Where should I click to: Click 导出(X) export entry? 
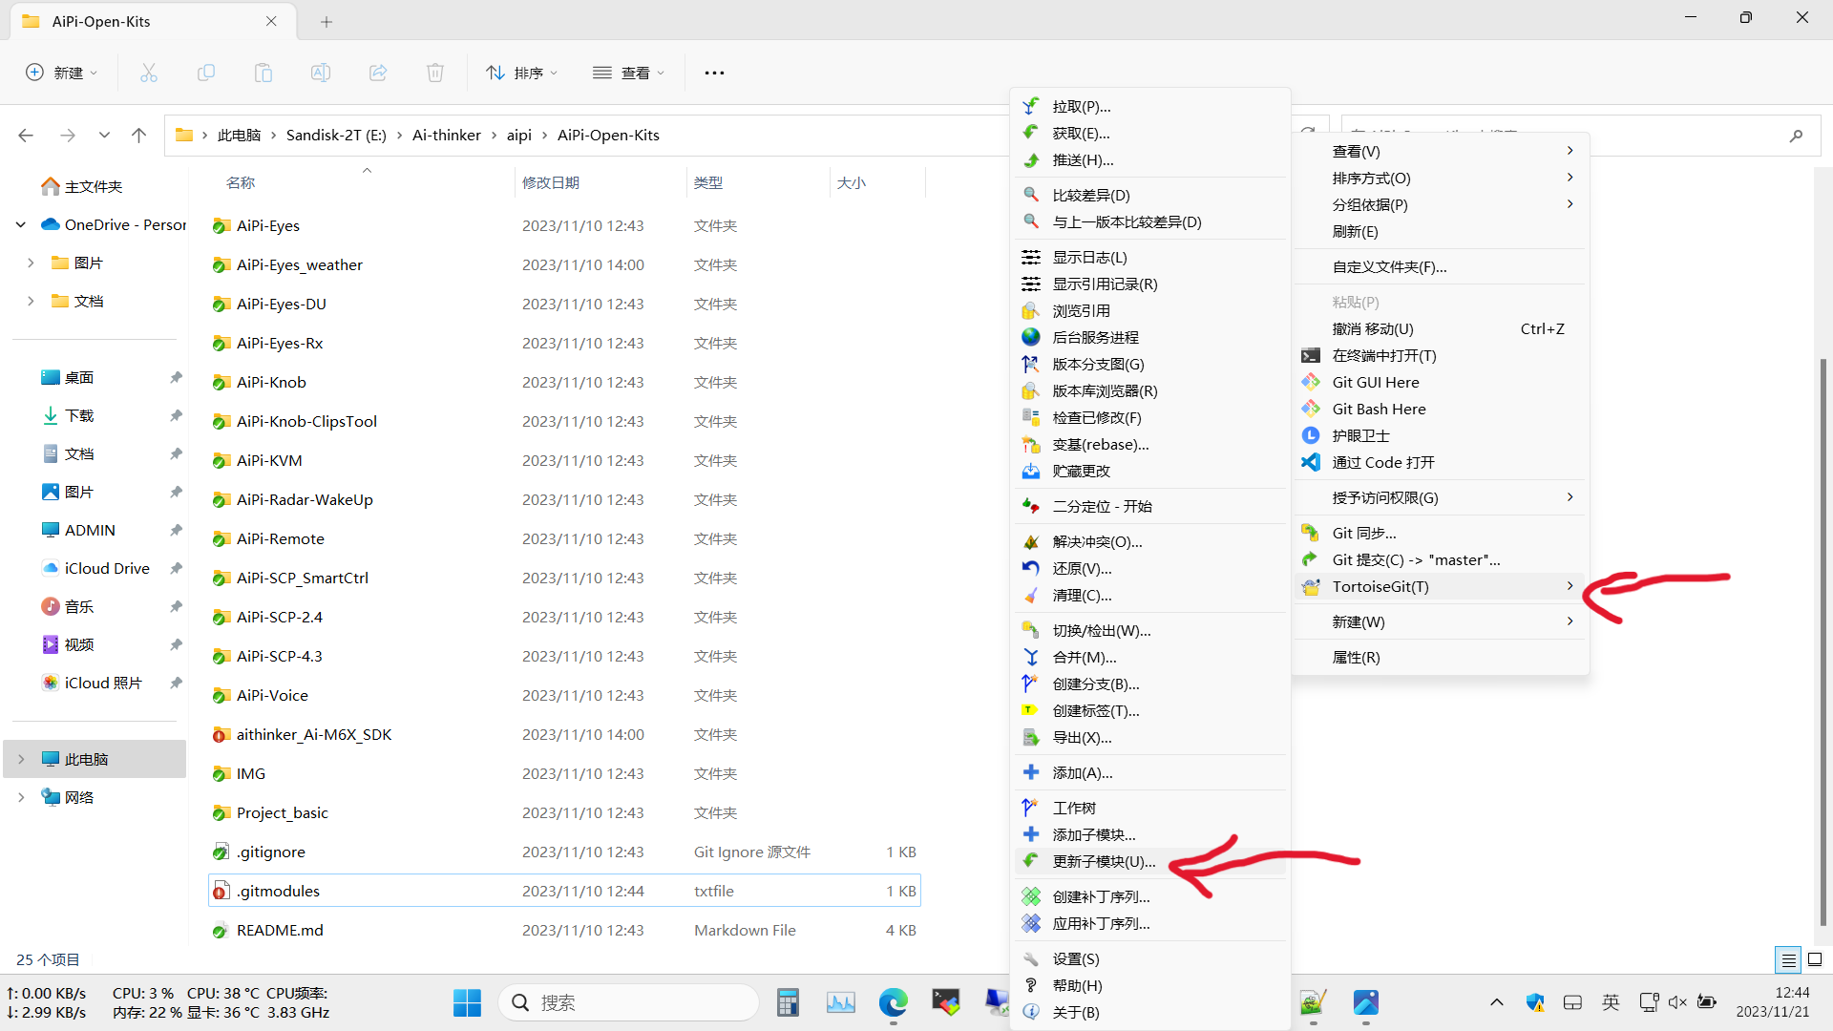1150,737
